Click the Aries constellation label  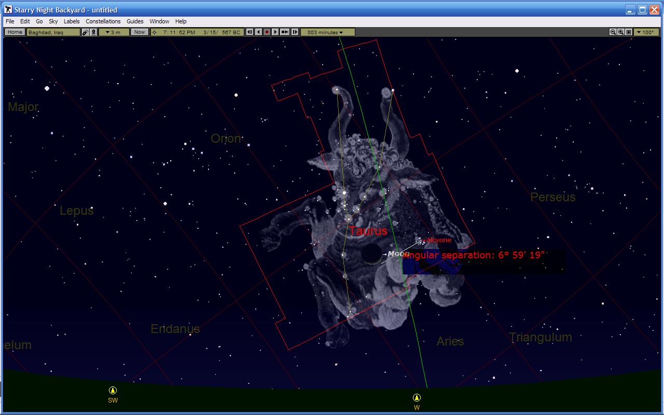[450, 341]
